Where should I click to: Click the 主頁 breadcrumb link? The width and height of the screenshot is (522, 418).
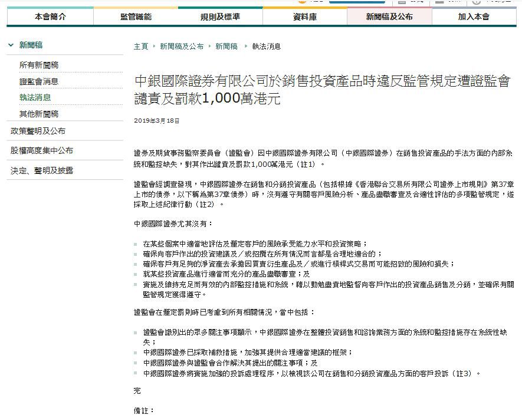coord(141,46)
